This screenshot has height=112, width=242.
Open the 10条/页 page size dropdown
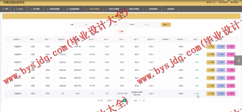pos(110,100)
